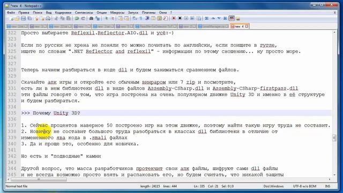Save the file with the floppy disk icon
343x193 pixels.
tap(23, 19)
